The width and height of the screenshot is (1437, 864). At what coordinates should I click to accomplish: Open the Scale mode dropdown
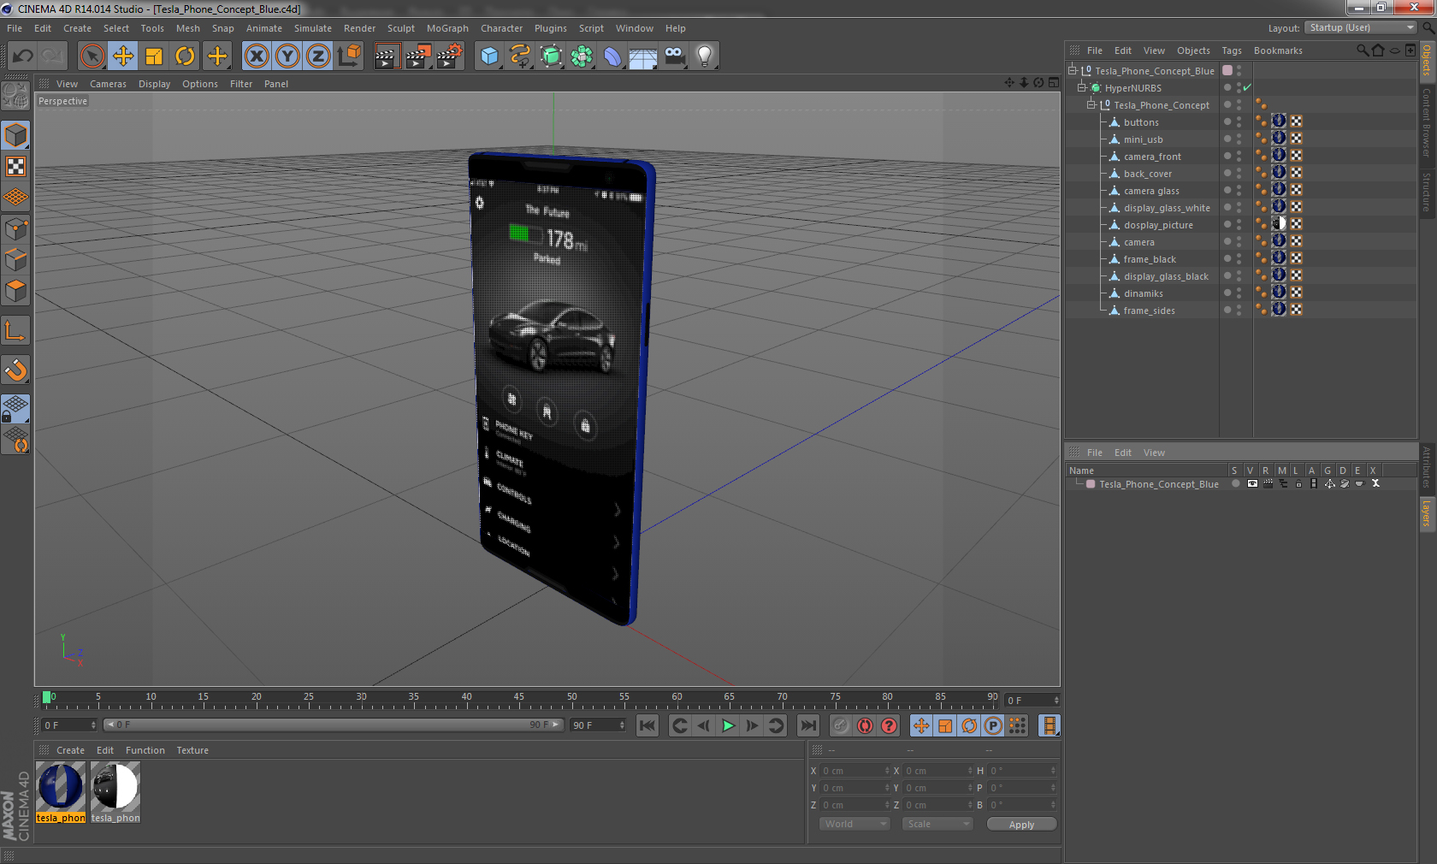click(937, 824)
